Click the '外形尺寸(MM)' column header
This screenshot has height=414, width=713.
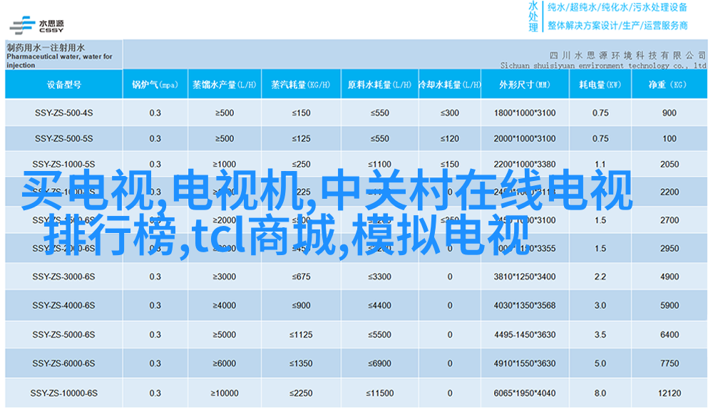pos(524,85)
